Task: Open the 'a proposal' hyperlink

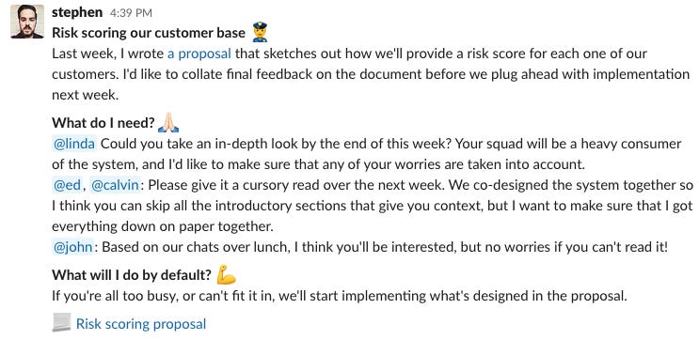Action: (x=199, y=54)
